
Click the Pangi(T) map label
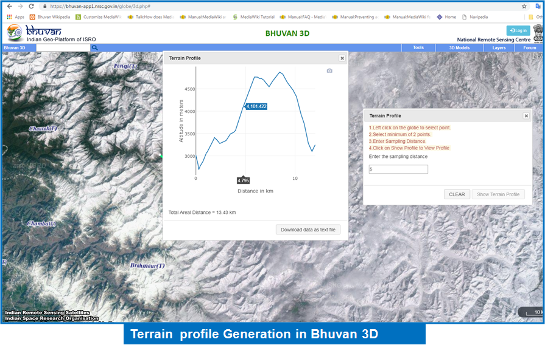point(125,66)
